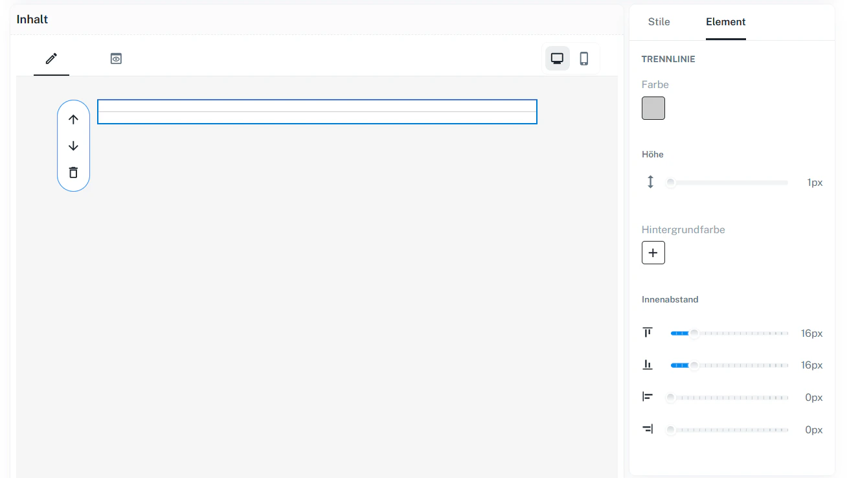Click the right padding icon

coord(648,429)
